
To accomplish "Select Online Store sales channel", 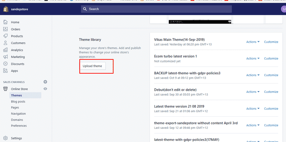I will (x=19, y=89).
